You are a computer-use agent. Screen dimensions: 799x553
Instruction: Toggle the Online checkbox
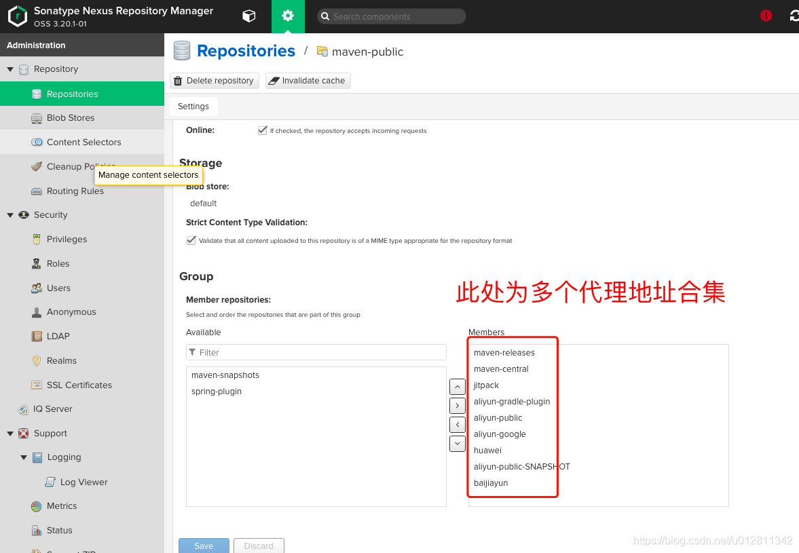tap(263, 130)
